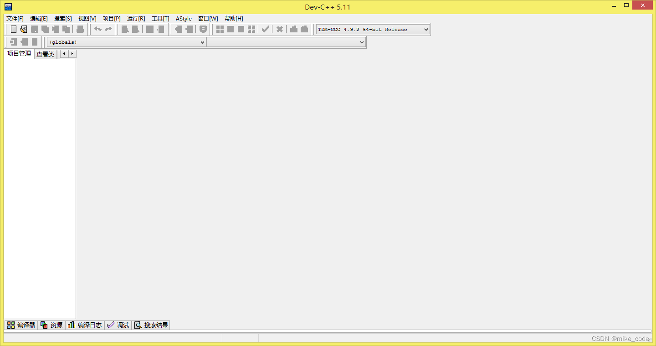The height and width of the screenshot is (346, 656).
Task: Click the New file toolbar icon
Action: [14, 29]
